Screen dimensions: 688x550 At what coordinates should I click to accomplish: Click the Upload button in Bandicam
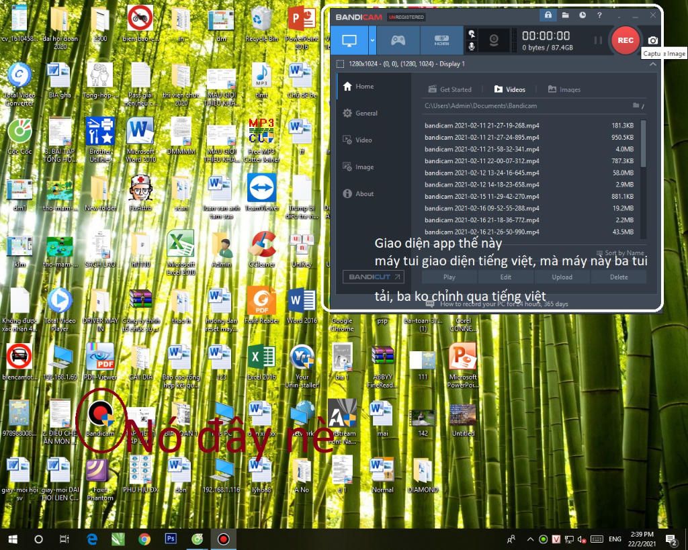point(562,277)
